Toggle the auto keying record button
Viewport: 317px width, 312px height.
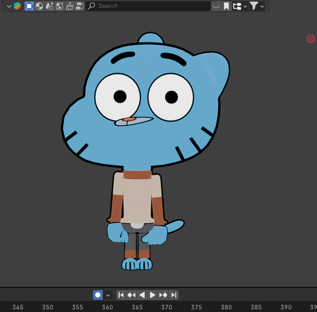point(98,295)
